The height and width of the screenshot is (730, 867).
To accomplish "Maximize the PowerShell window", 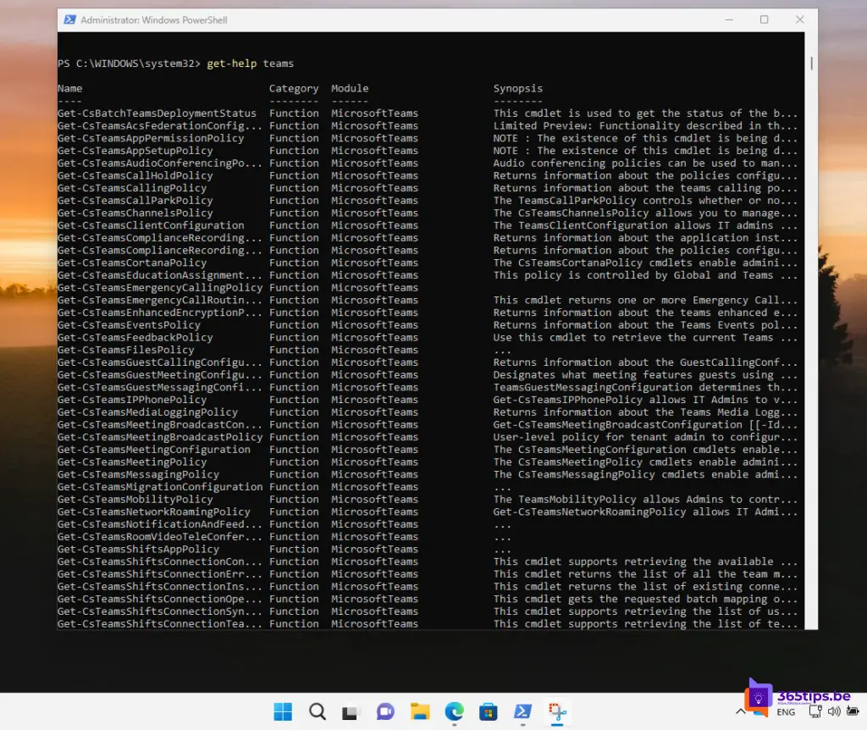I will [x=764, y=19].
